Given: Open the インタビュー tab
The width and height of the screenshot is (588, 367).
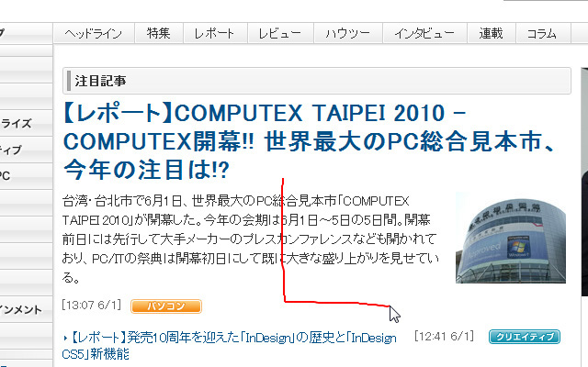Looking at the screenshot, I should click(424, 33).
